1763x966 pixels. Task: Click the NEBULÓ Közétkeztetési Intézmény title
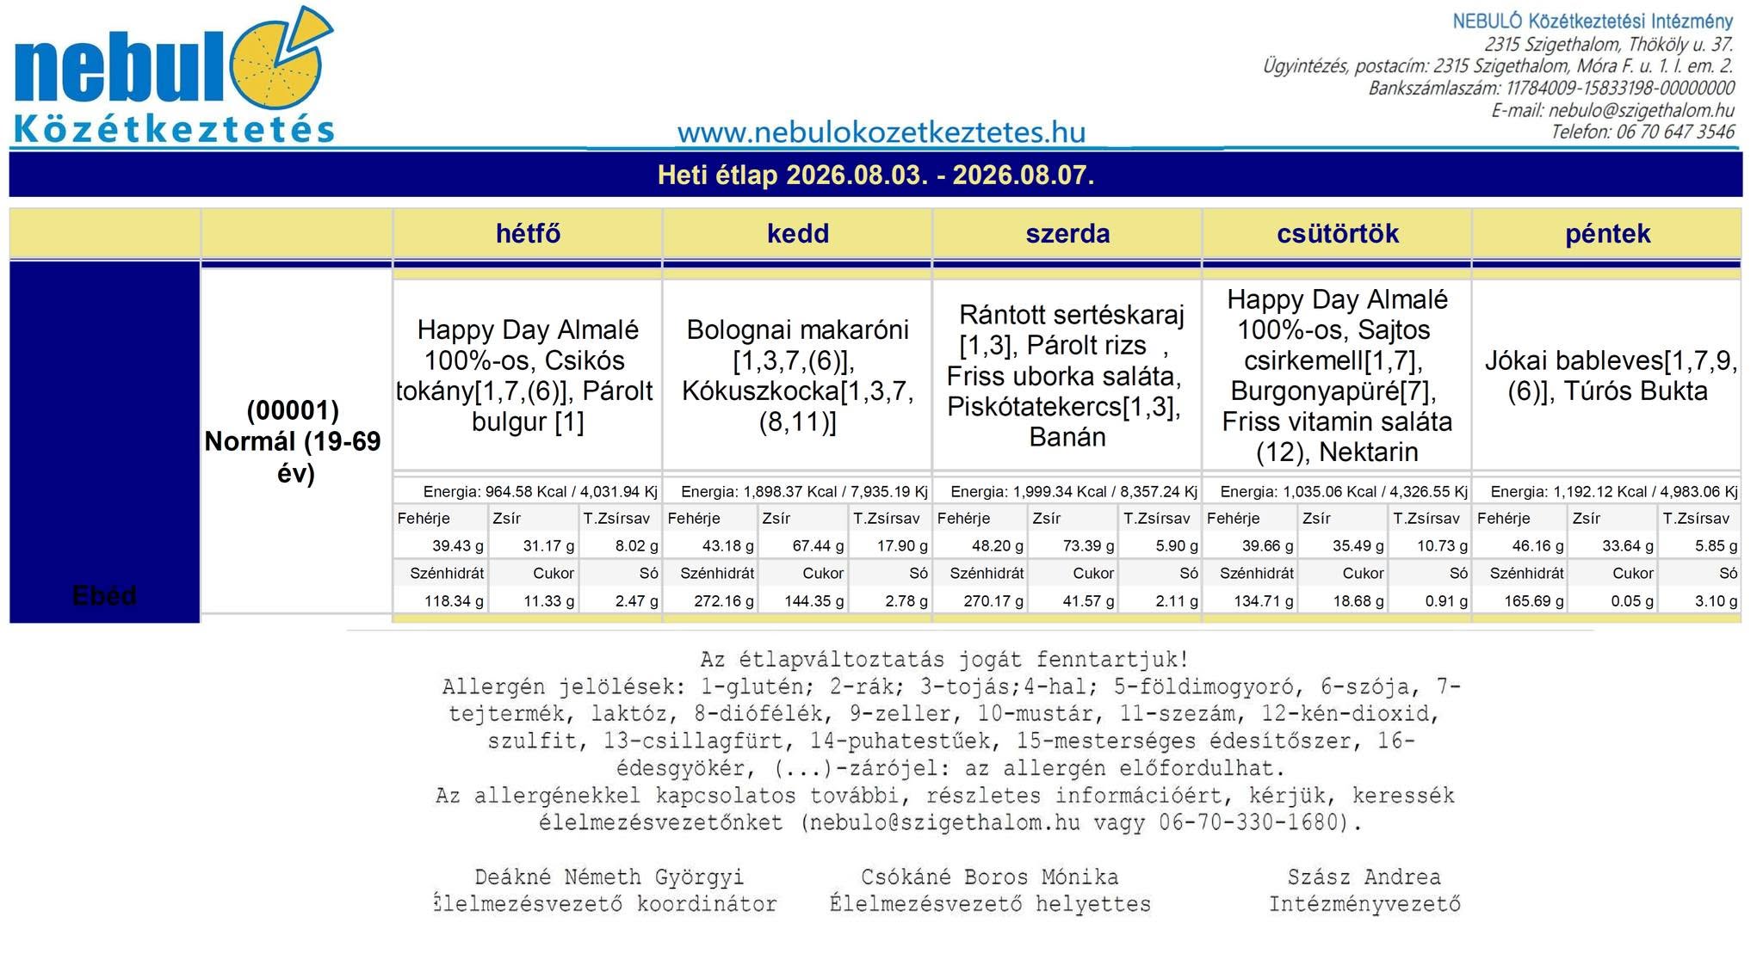pos(1593,21)
